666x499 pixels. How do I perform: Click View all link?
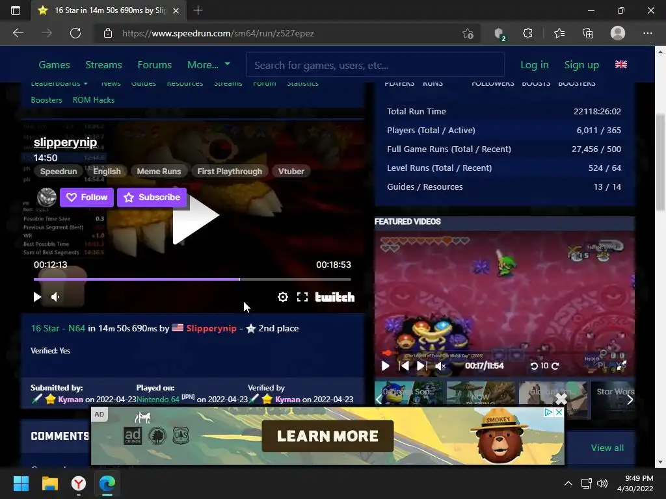coord(607,448)
